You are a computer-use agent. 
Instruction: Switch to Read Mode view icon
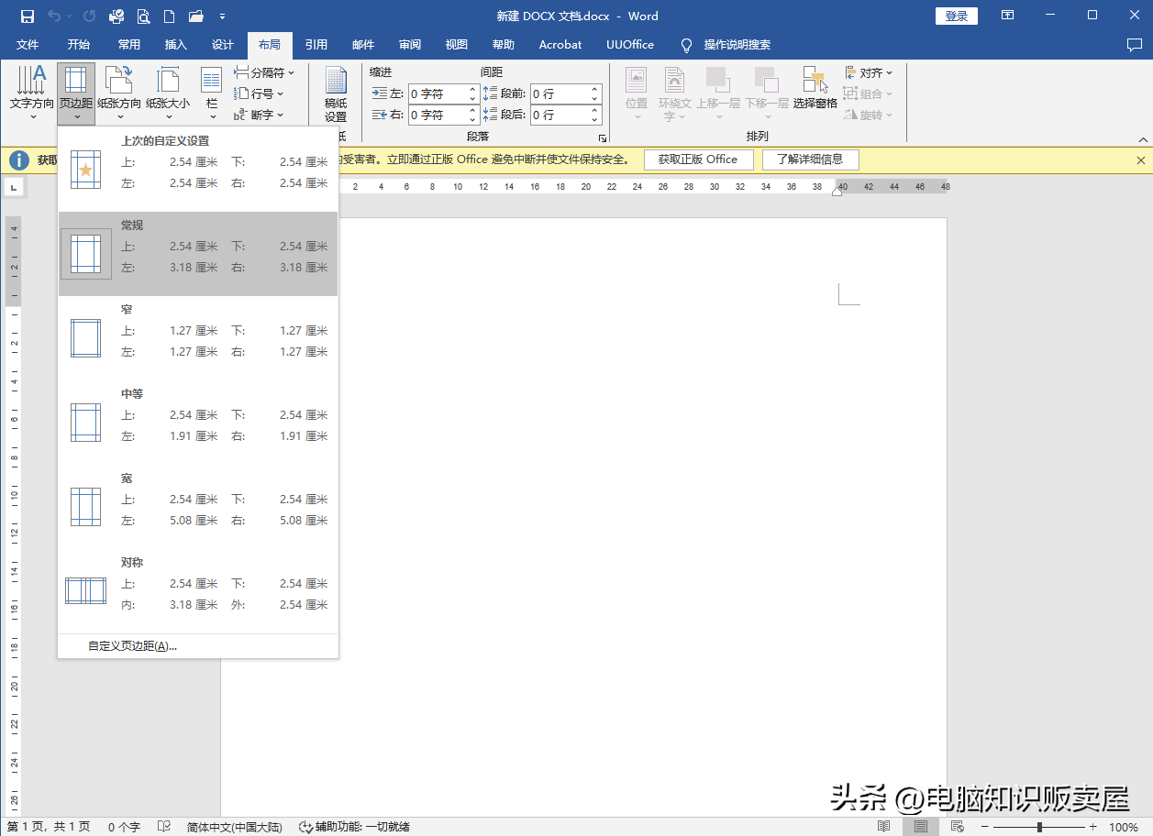[883, 827]
